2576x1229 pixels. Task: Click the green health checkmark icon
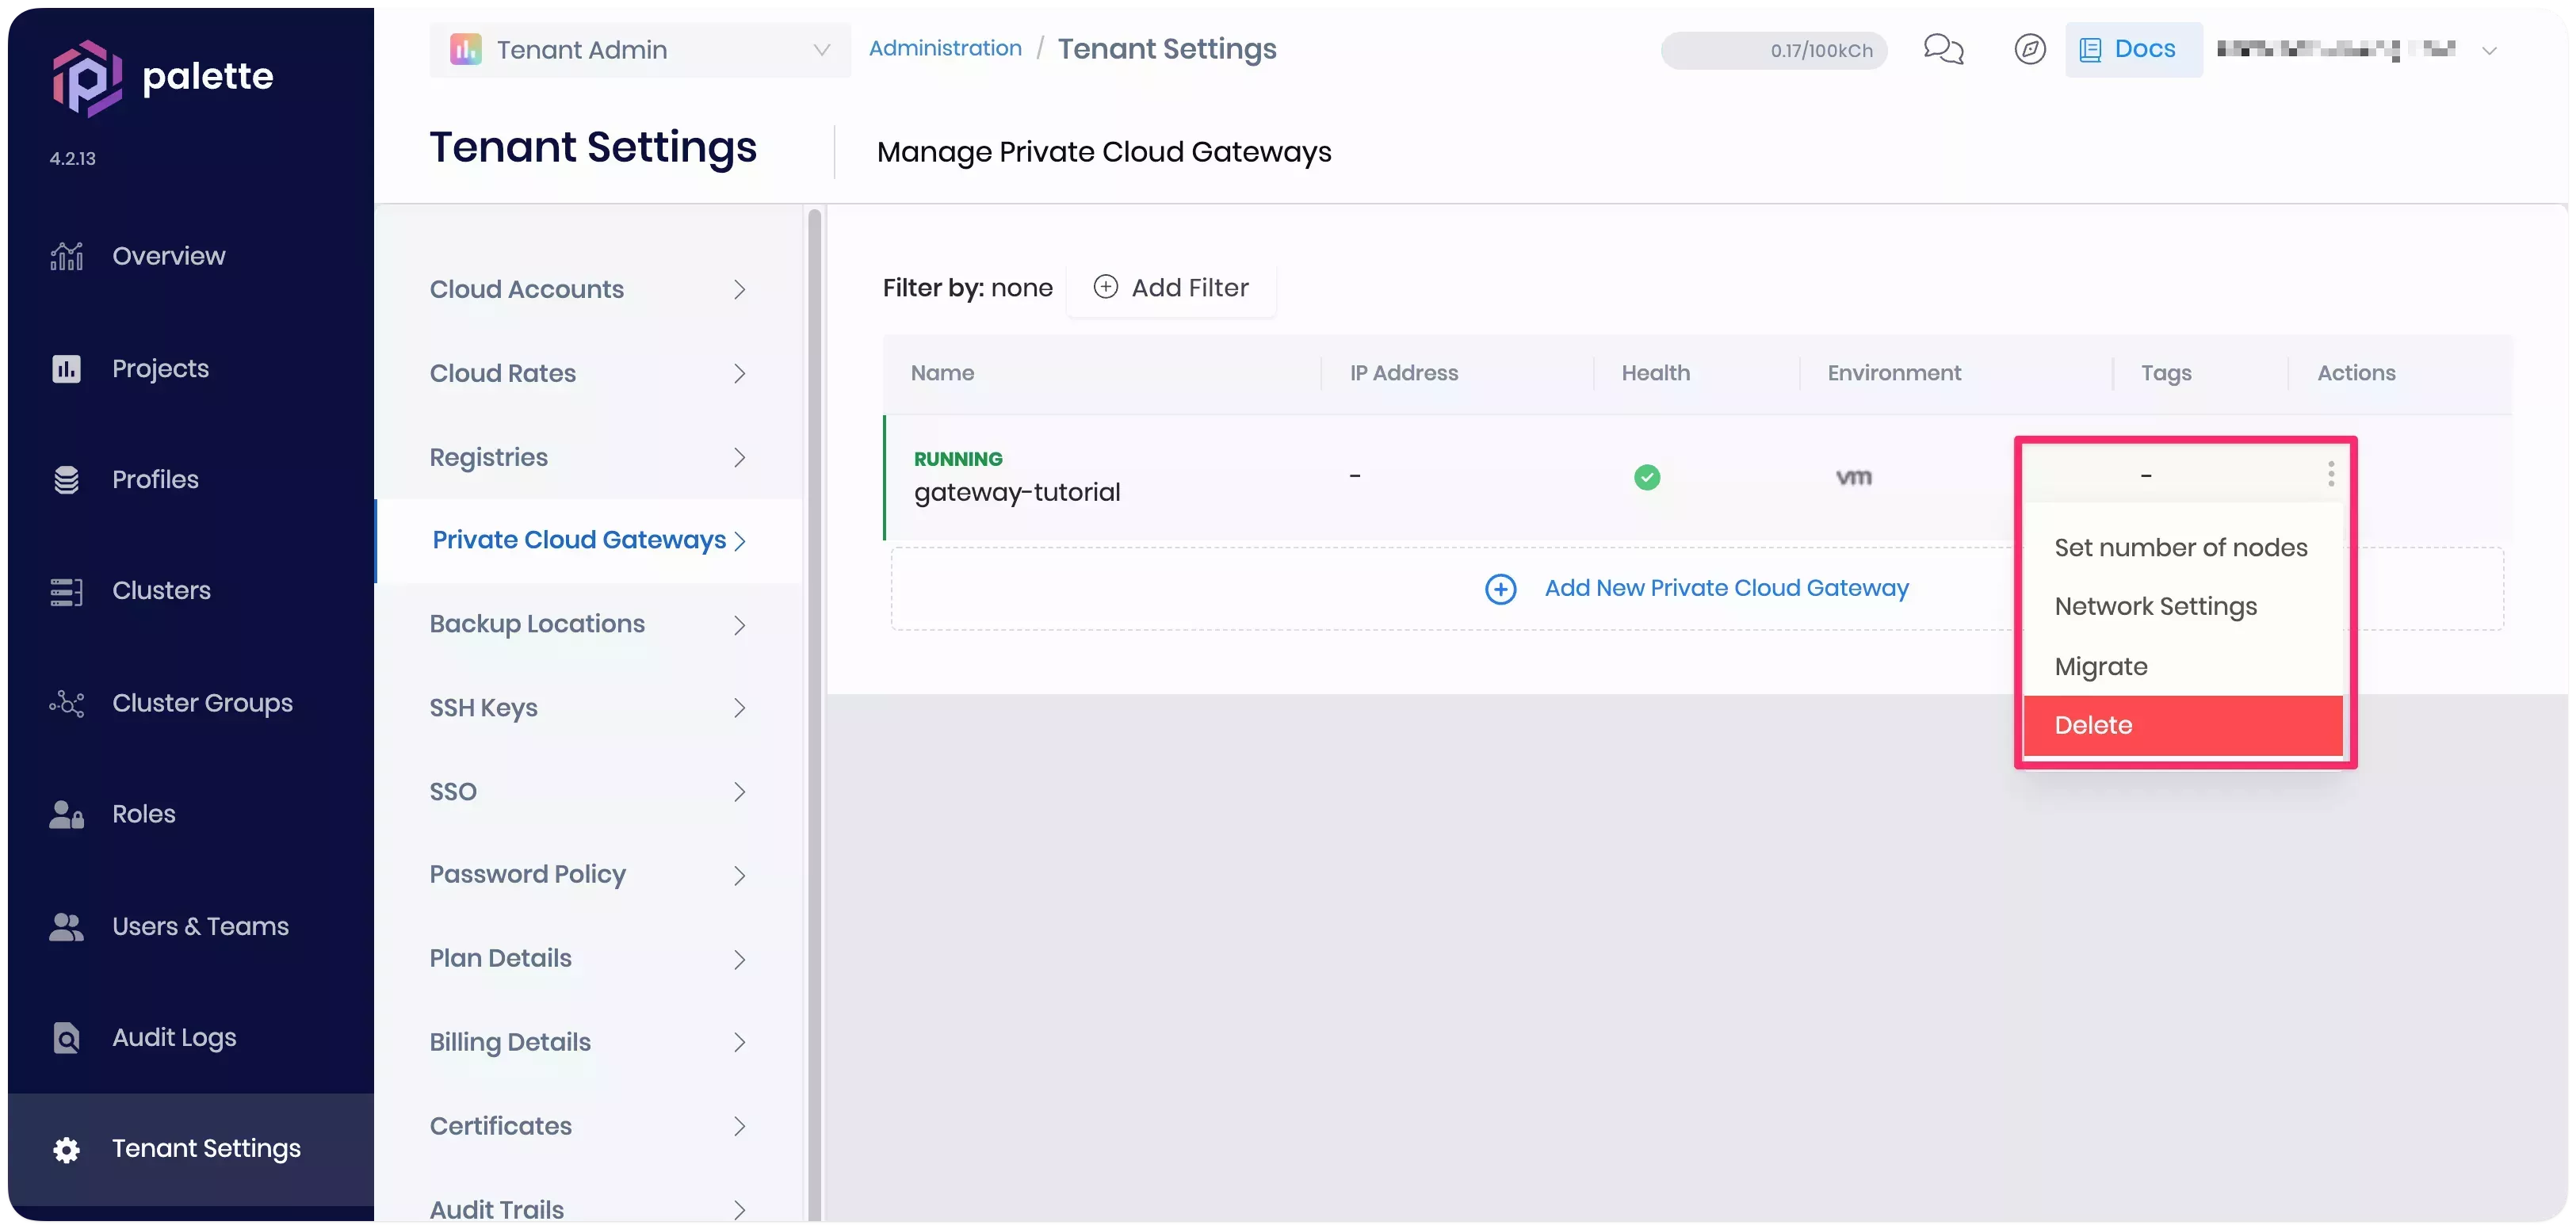pyautogui.click(x=1646, y=477)
